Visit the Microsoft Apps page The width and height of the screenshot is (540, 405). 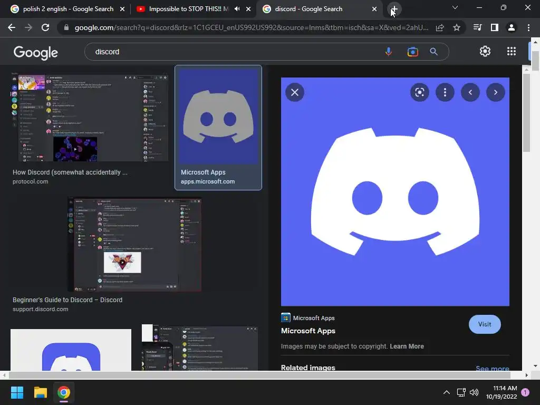(x=485, y=324)
